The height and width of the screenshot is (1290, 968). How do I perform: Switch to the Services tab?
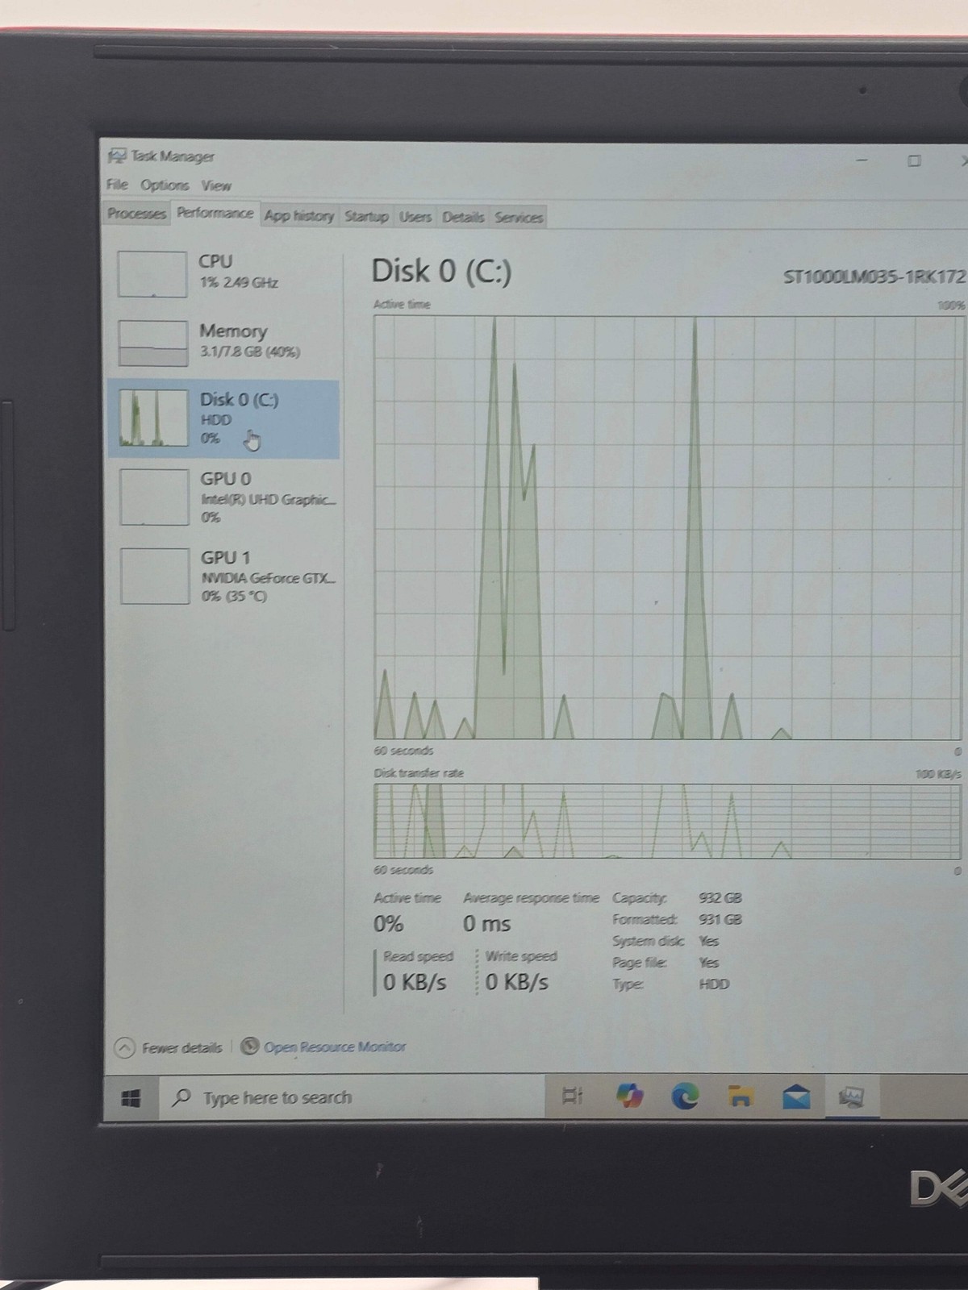click(519, 218)
